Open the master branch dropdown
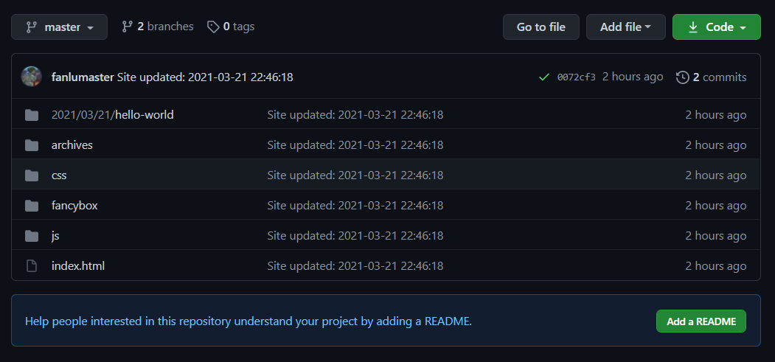 60,27
